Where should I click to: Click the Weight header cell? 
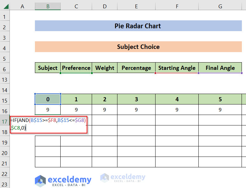pos(105,68)
